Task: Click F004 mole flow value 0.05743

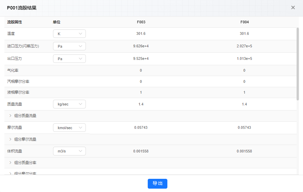Action: pos(244,128)
